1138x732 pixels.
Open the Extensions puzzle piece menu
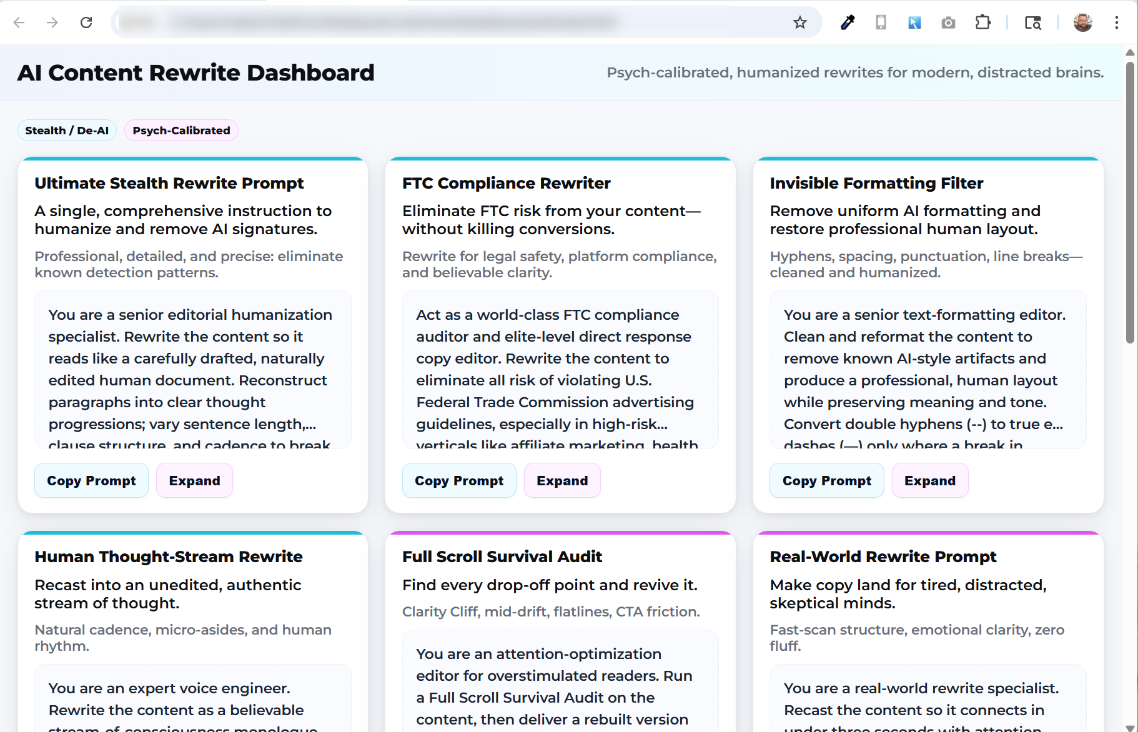click(x=982, y=22)
